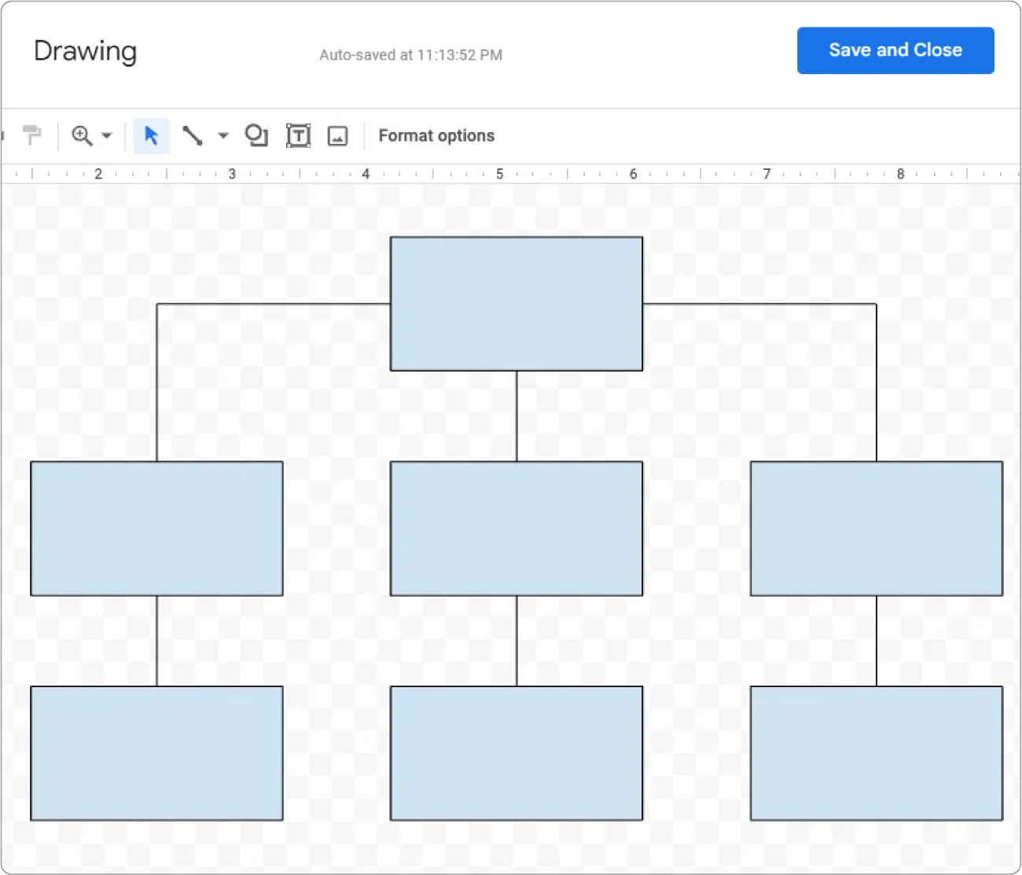Pick the Shape tool

pyautogui.click(x=256, y=135)
